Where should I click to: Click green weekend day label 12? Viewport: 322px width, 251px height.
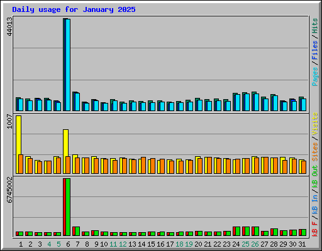pos(123,244)
